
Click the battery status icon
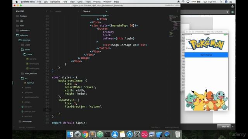[x=198, y=2]
